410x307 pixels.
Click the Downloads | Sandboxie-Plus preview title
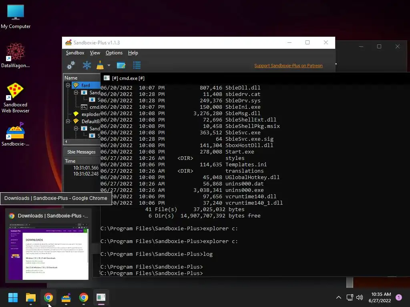pos(53,216)
